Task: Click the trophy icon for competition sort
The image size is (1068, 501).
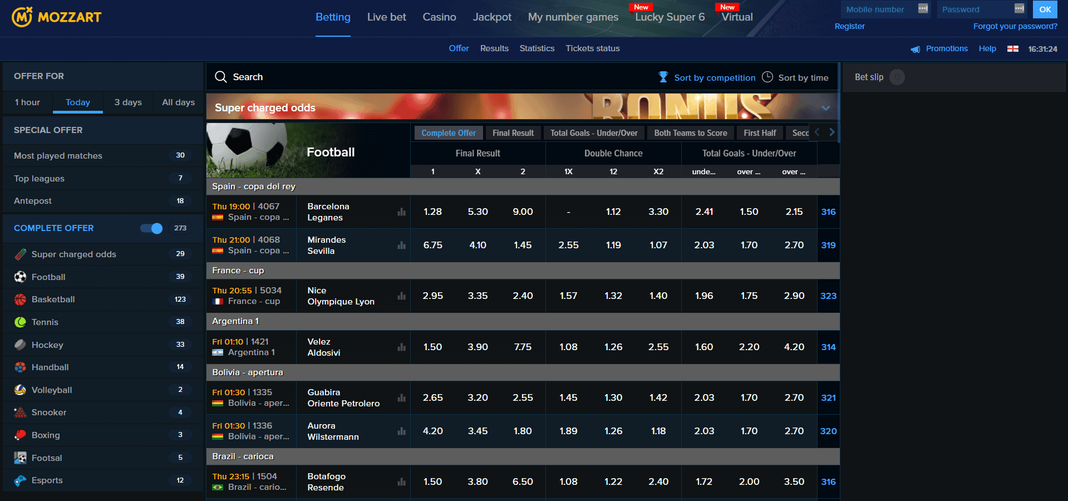Action: (663, 77)
